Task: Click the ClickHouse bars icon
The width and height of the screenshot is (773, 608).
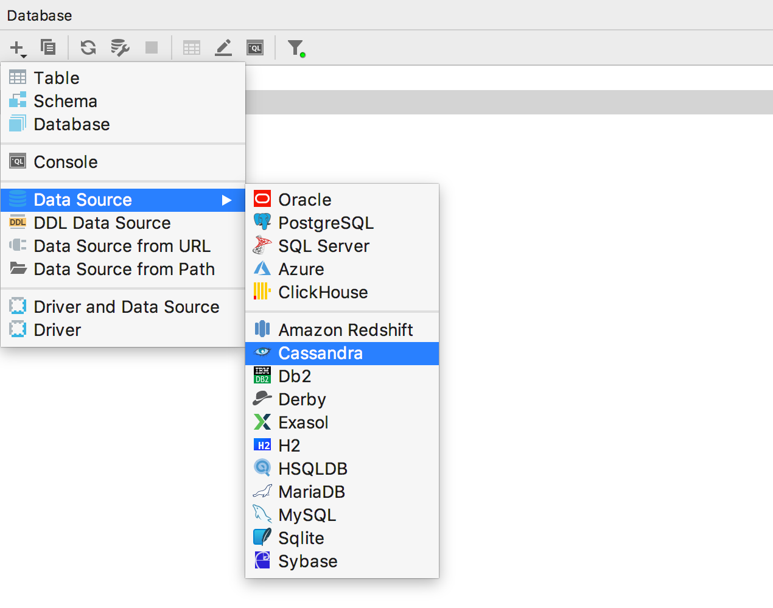Action: coord(262,292)
